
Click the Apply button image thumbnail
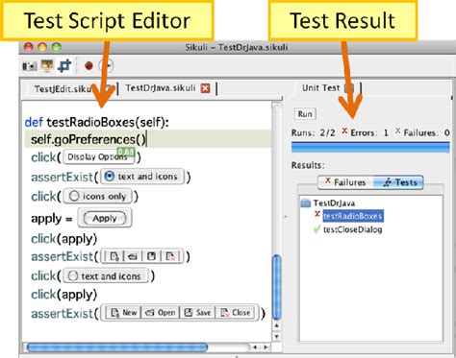click(x=105, y=218)
